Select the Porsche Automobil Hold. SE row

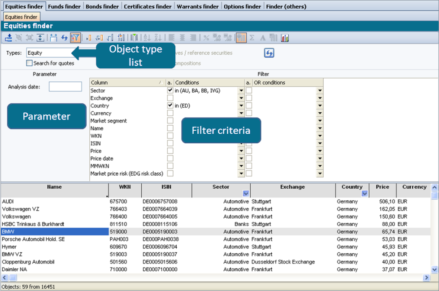(34, 239)
